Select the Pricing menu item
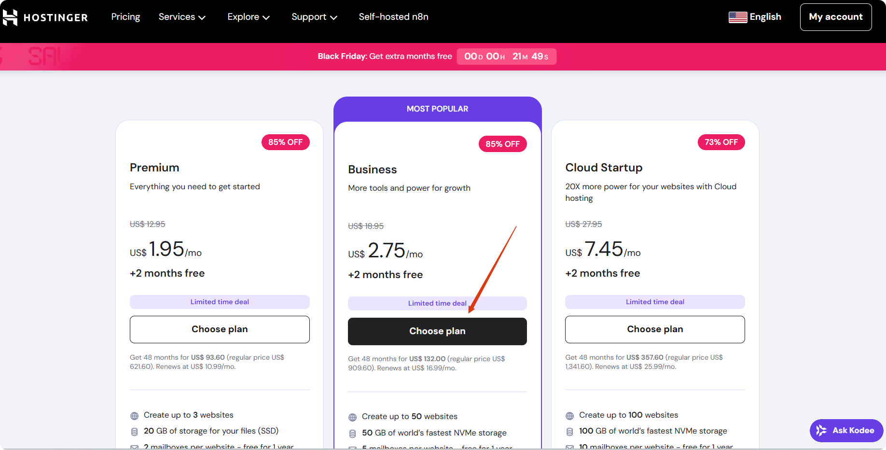The image size is (886, 450). (125, 16)
